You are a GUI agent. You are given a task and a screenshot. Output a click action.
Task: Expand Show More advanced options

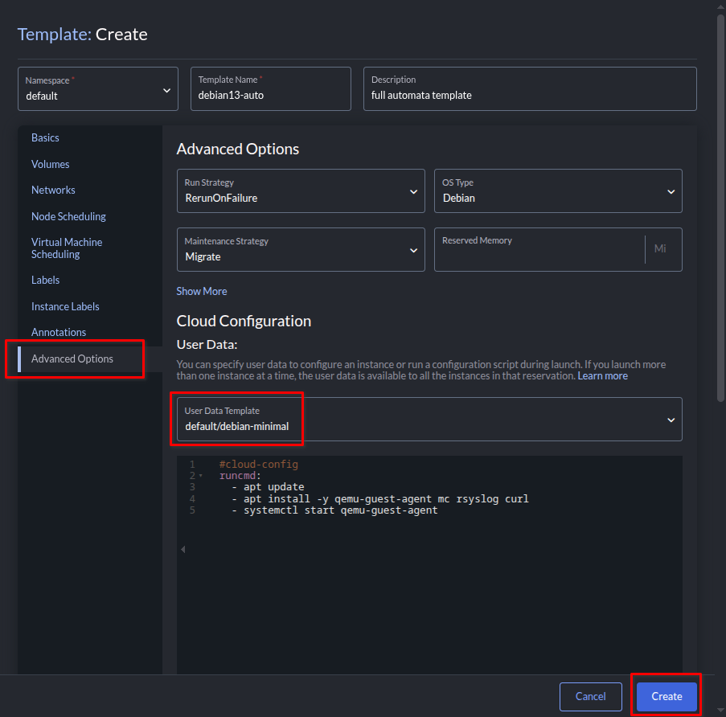(x=202, y=291)
